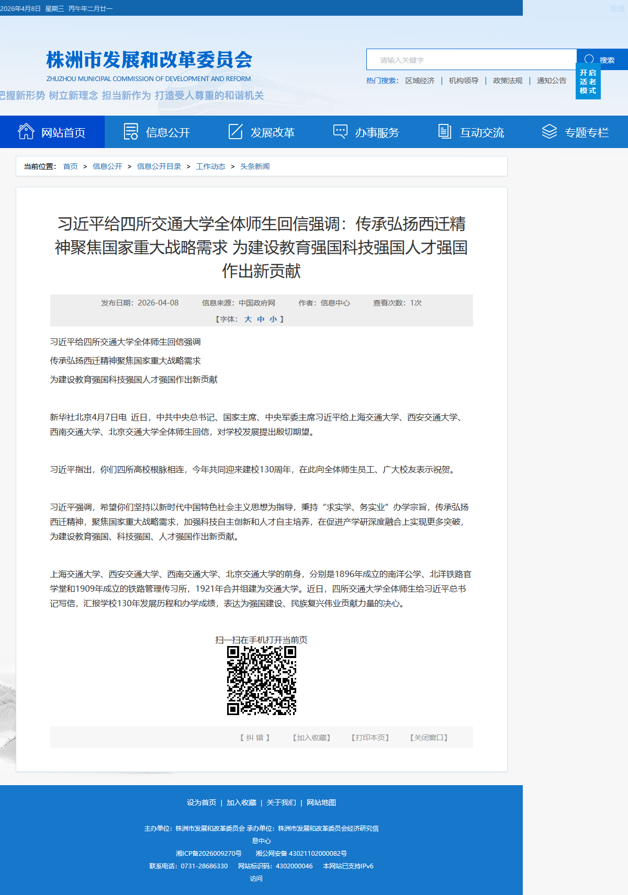Image resolution: width=628 pixels, height=895 pixels.
Task: Open the 信息公开 navigation menu
Action: 167,132
